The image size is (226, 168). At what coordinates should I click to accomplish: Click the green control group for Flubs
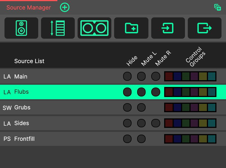tap(186, 92)
